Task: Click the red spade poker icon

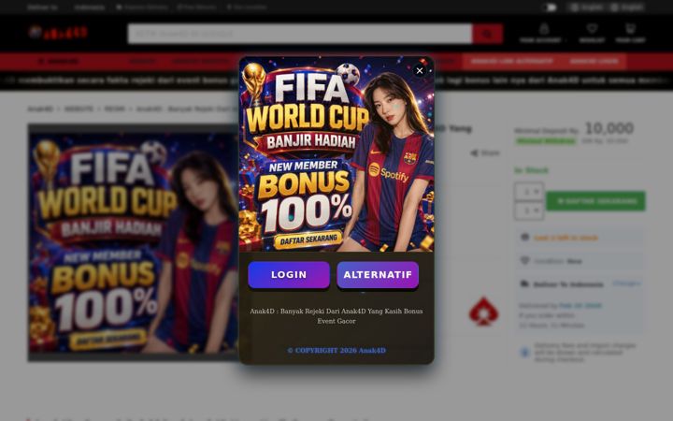Action: point(484,312)
